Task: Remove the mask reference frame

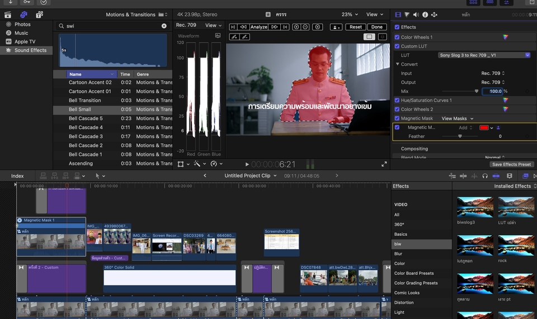Action: [x=305, y=27]
